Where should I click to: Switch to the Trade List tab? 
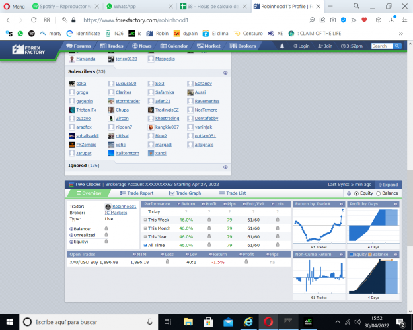click(233, 193)
